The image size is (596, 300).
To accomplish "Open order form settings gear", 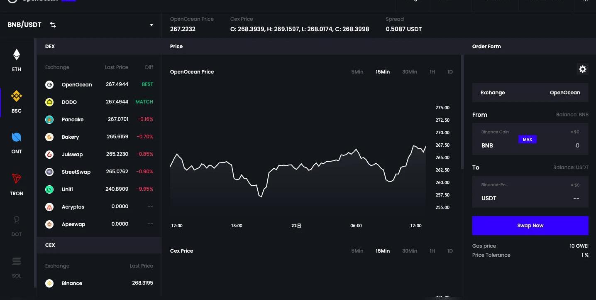I will [582, 69].
